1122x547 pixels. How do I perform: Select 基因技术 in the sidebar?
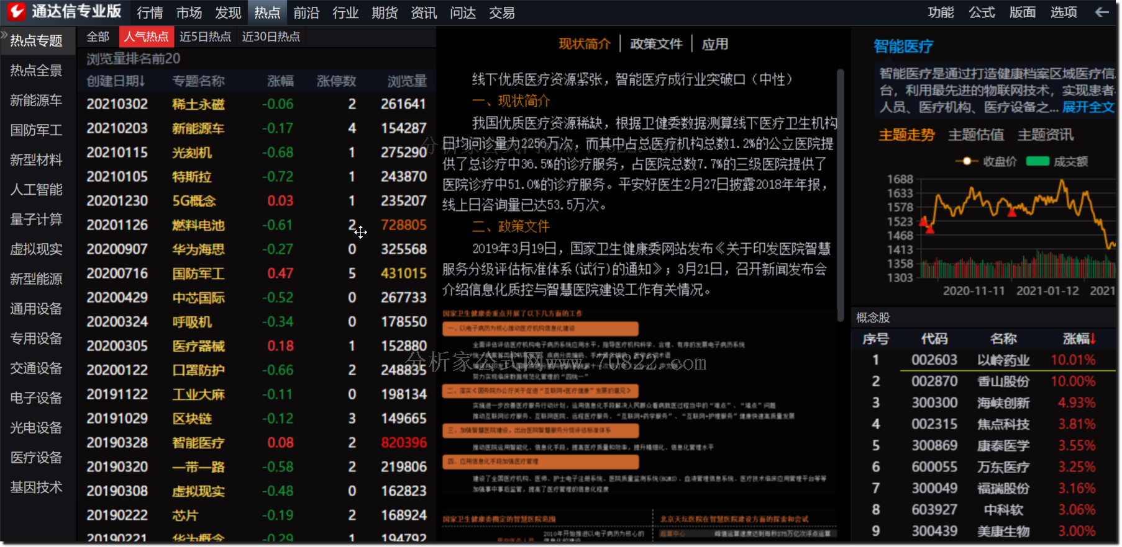(x=36, y=487)
